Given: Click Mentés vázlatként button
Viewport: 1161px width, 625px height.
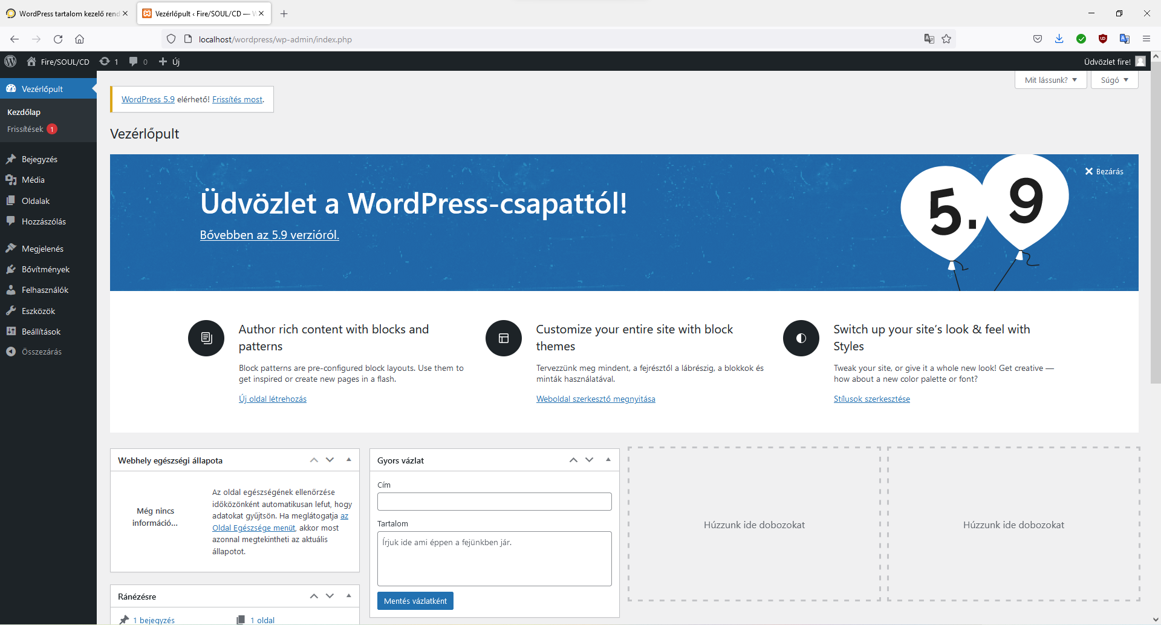Looking at the screenshot, I should [415, 601].
